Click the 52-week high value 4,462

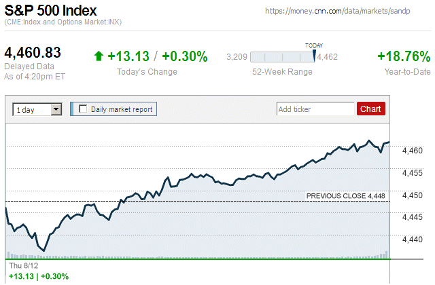[x=328, y=57]
